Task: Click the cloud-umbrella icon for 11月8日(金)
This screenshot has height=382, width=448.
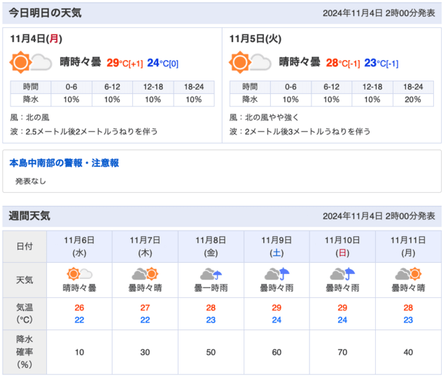Action: (211, 274)
